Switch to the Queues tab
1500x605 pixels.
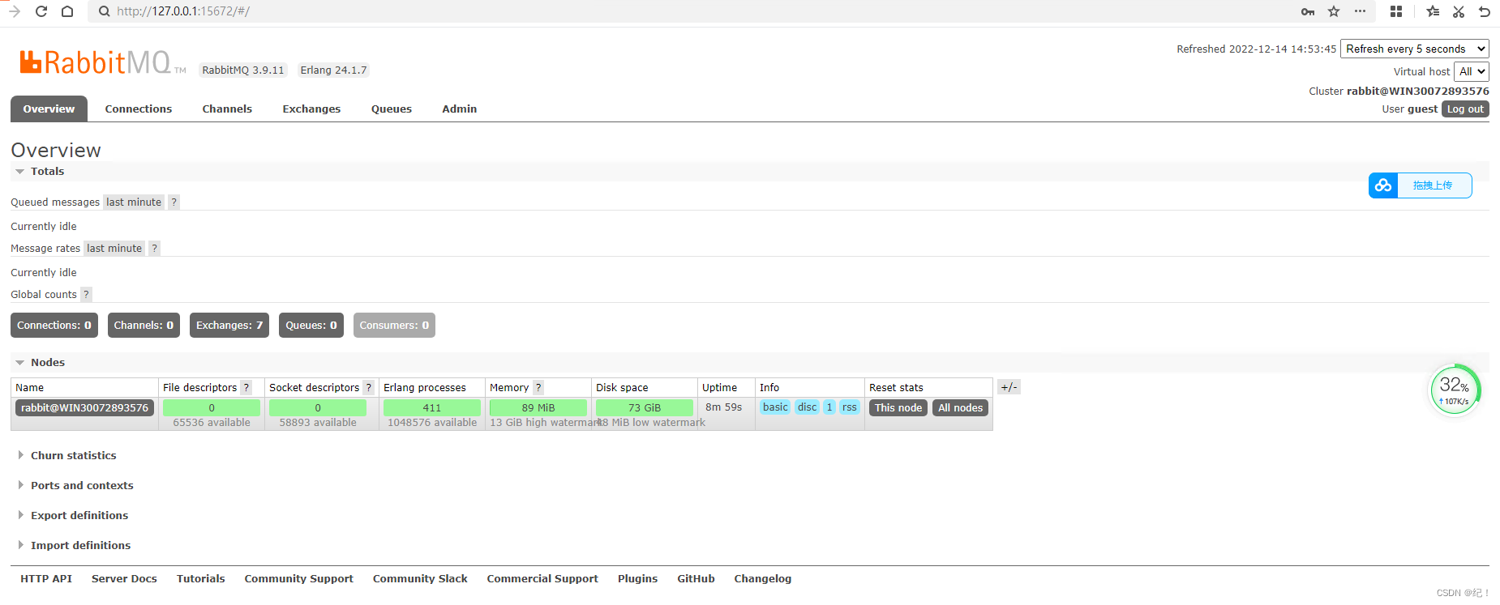(392, 109)
